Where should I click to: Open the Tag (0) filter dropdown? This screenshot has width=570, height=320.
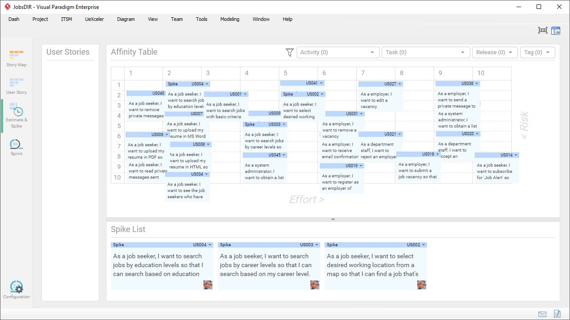point(537,52)
